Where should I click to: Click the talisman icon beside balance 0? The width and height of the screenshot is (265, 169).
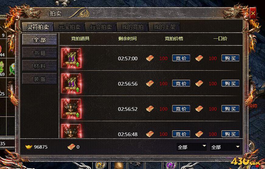71,147
